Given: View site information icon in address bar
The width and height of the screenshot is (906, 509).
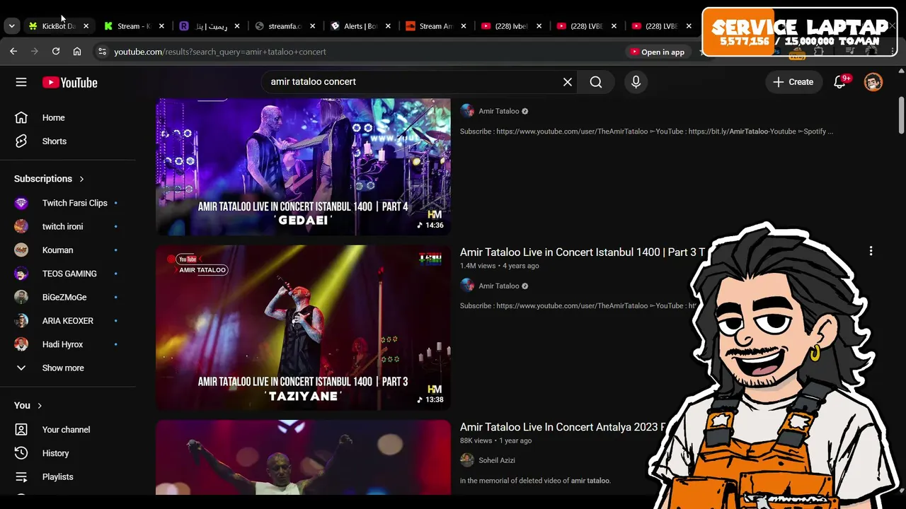Looking at the screenshot, I should 102,52.
